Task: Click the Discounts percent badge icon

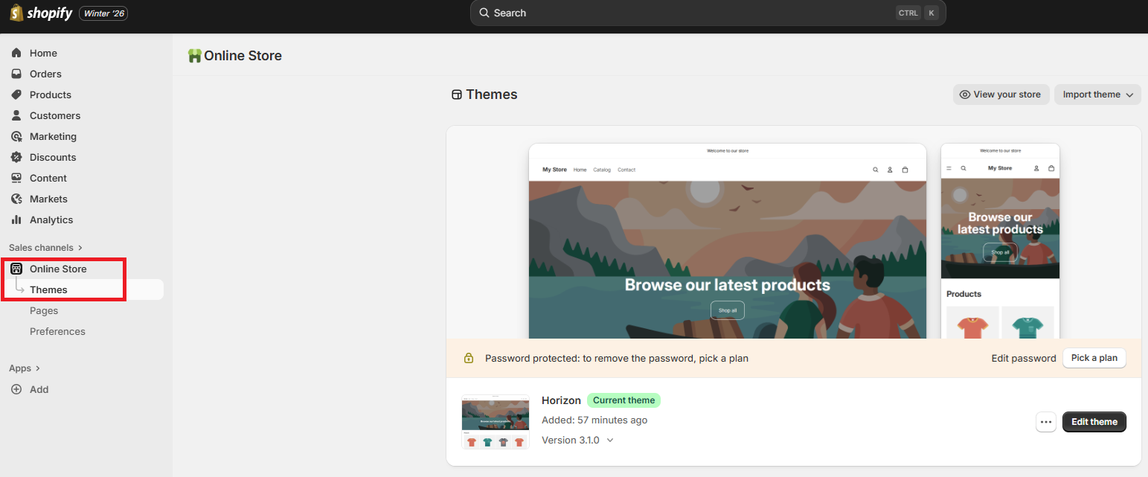Action: (16, 157)
